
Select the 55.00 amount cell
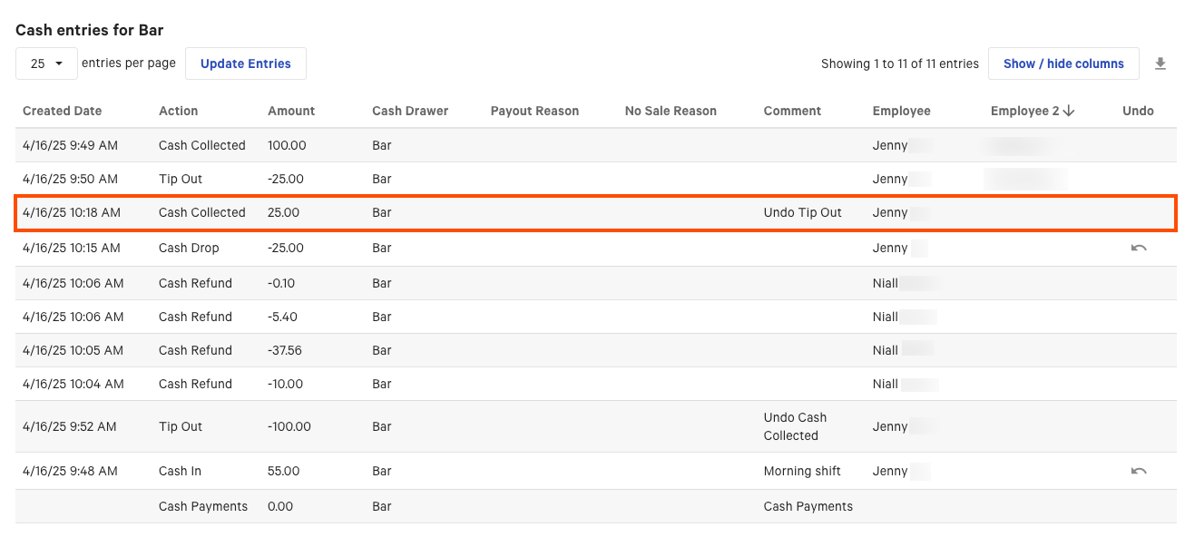point(284,471)
